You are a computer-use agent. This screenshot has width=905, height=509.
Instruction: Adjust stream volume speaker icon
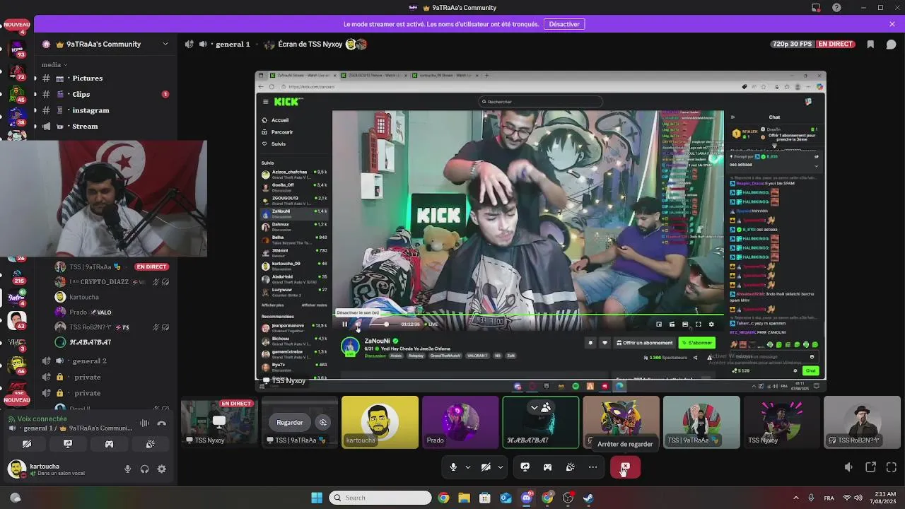[x=849, y=467]
